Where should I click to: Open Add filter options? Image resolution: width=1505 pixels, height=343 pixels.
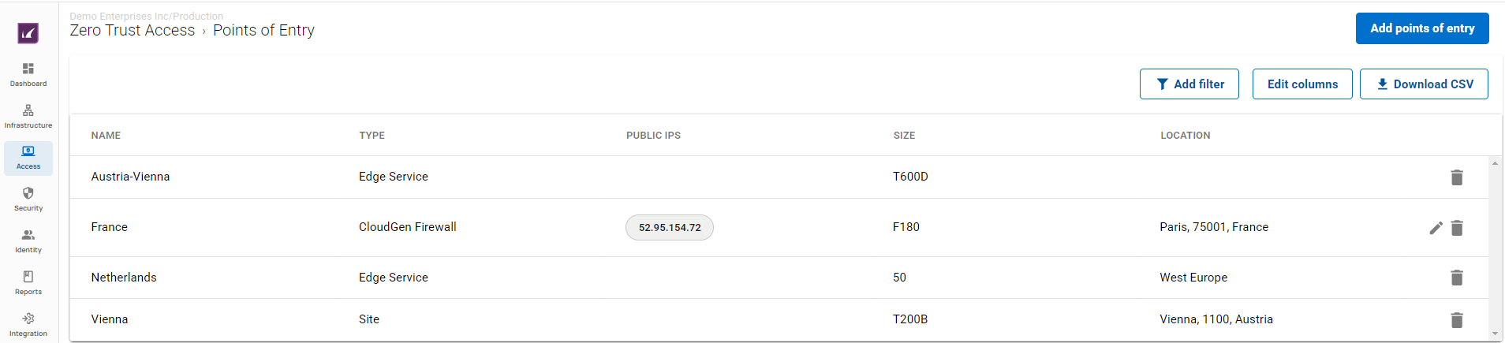point(1189,84)
